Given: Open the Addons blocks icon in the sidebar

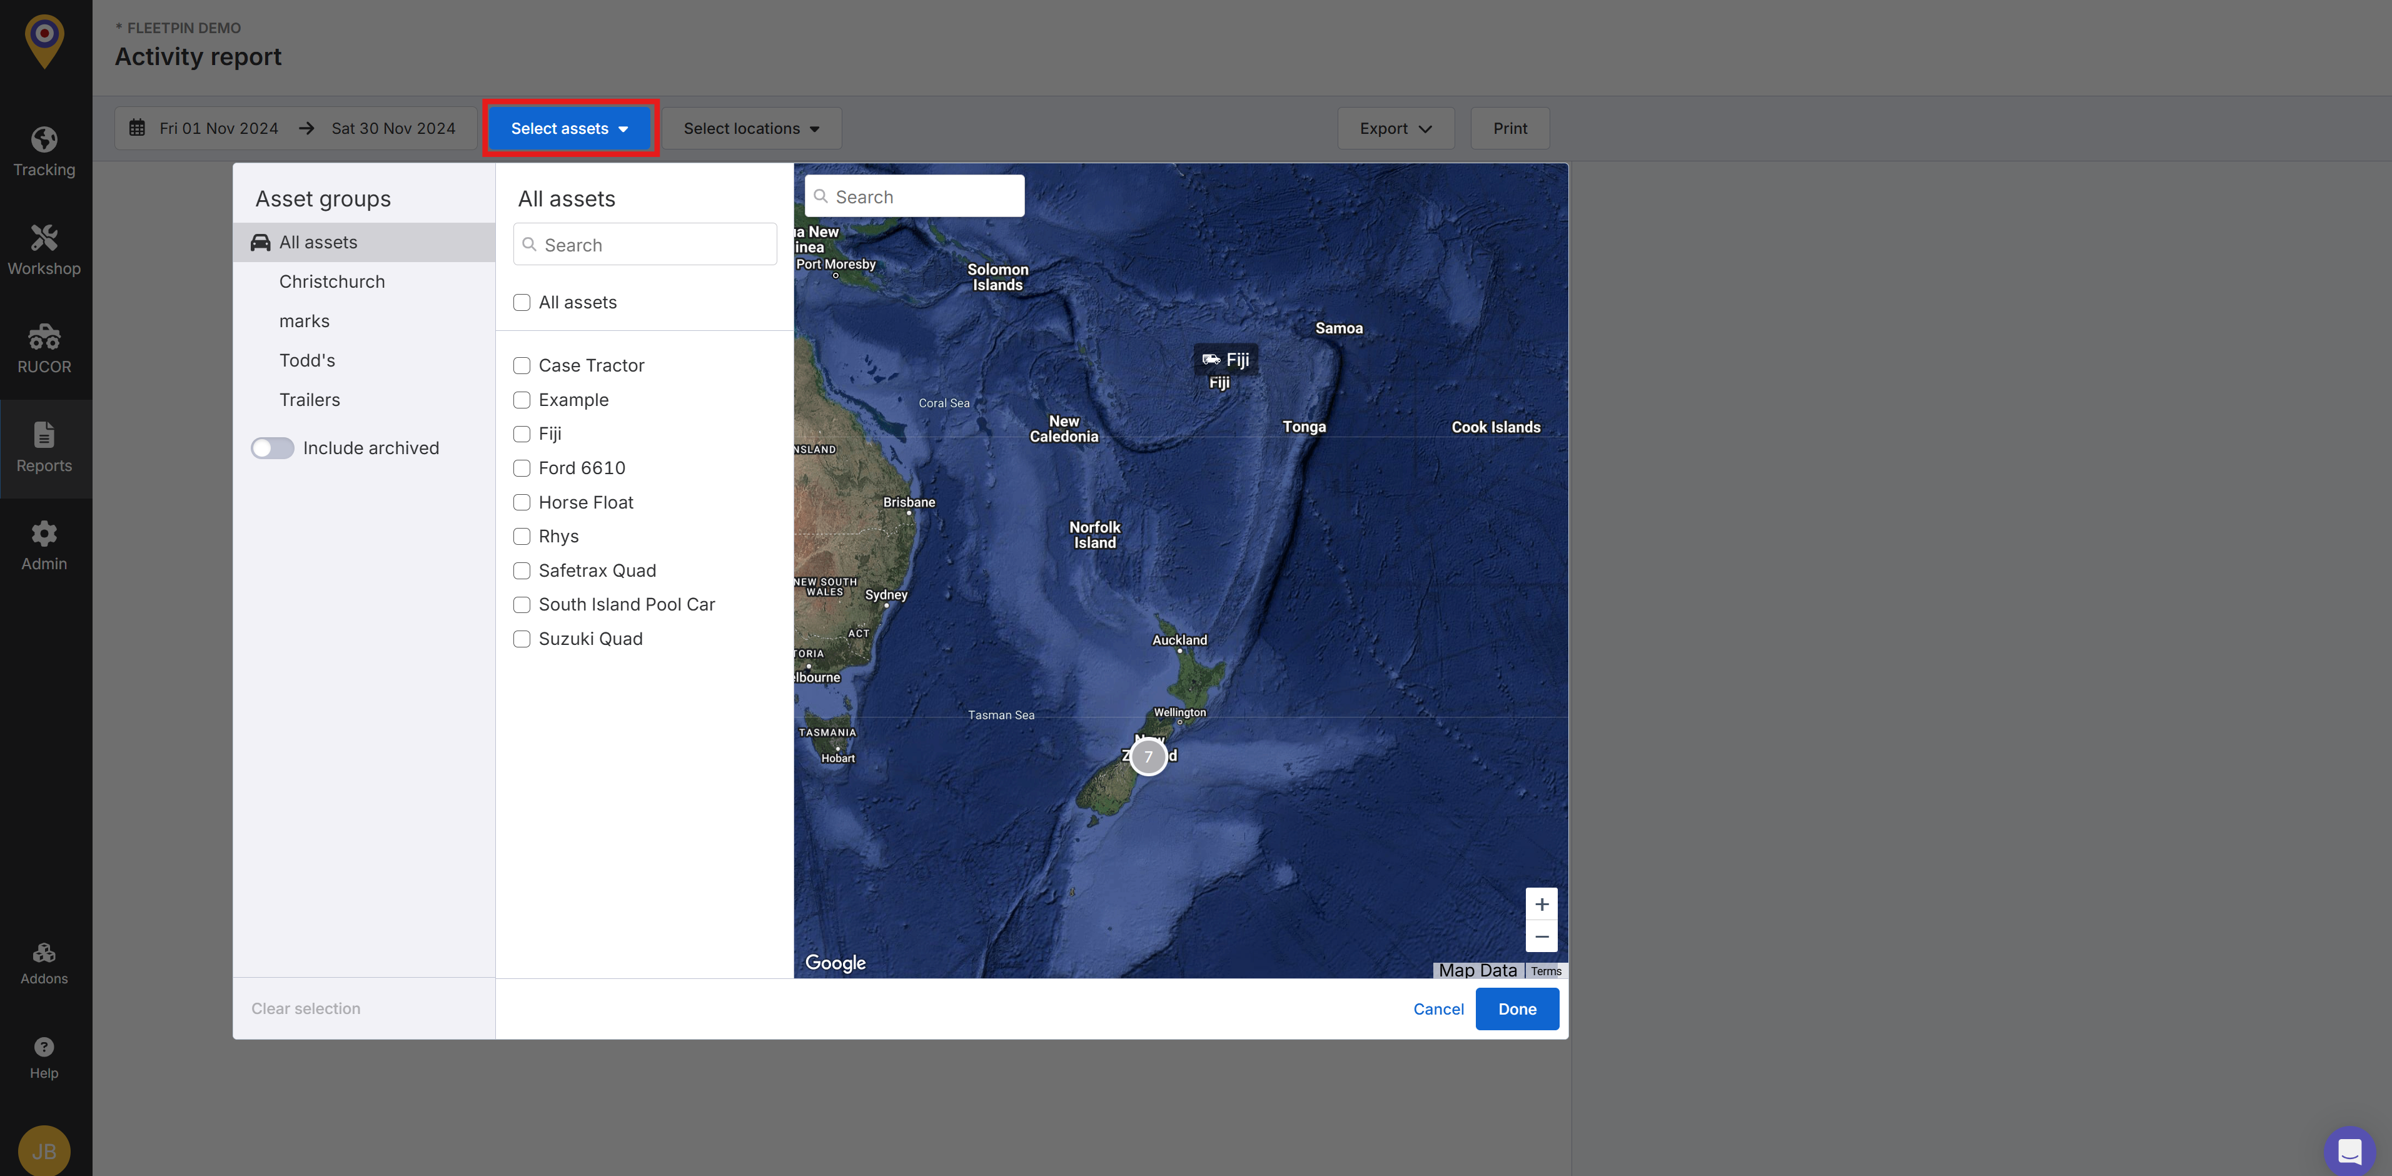Looking at the screenshot, I should [x=44, y=953].
